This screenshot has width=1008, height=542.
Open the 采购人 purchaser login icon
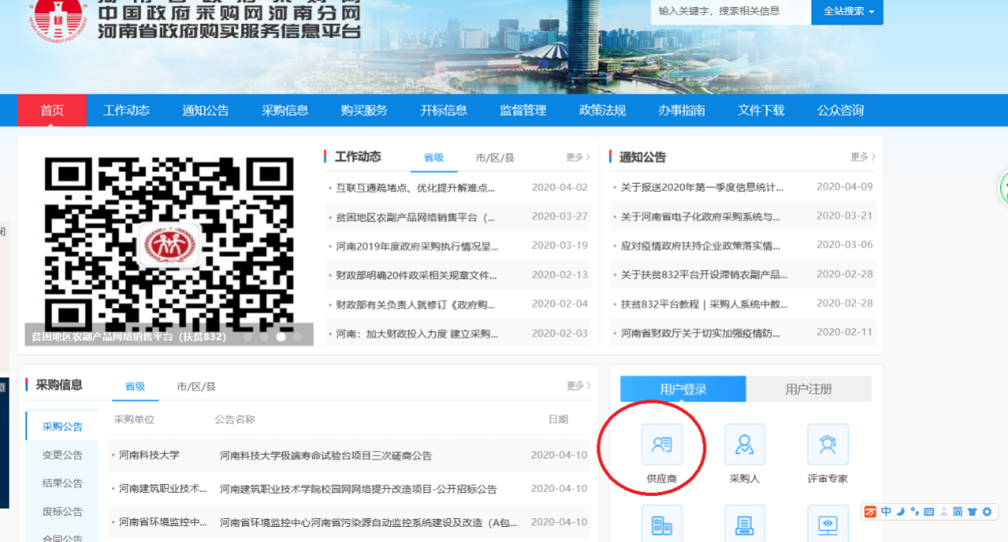tap(745, 444)
